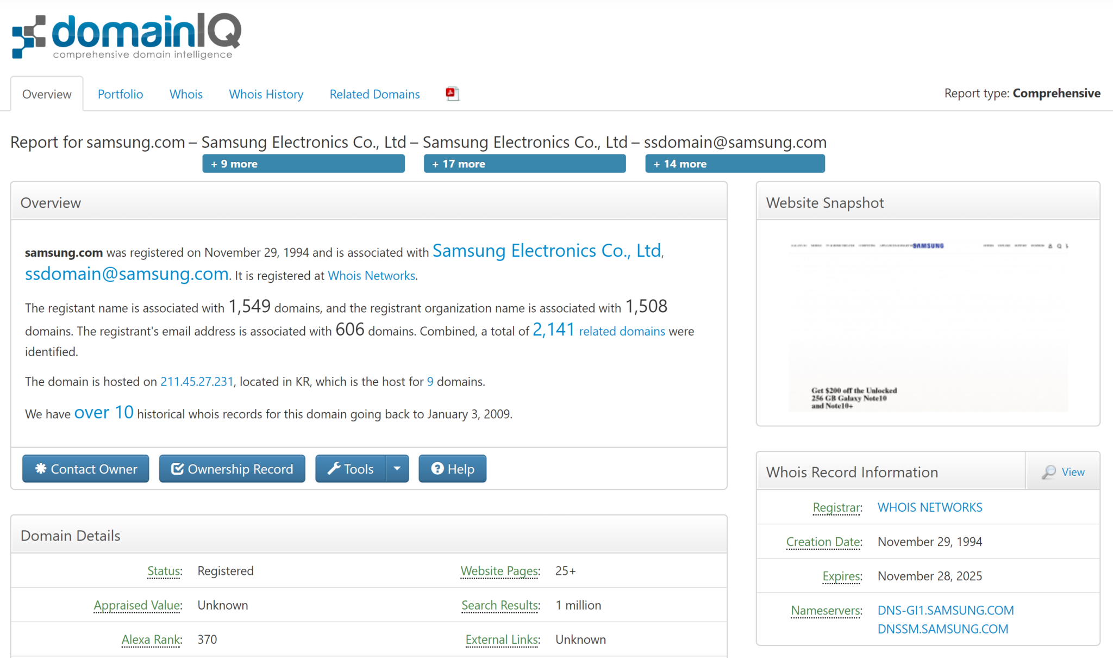The width and height of the screenshot is (1113, 658).
Task: Click the Help button
Action: (x=452, y=469)
